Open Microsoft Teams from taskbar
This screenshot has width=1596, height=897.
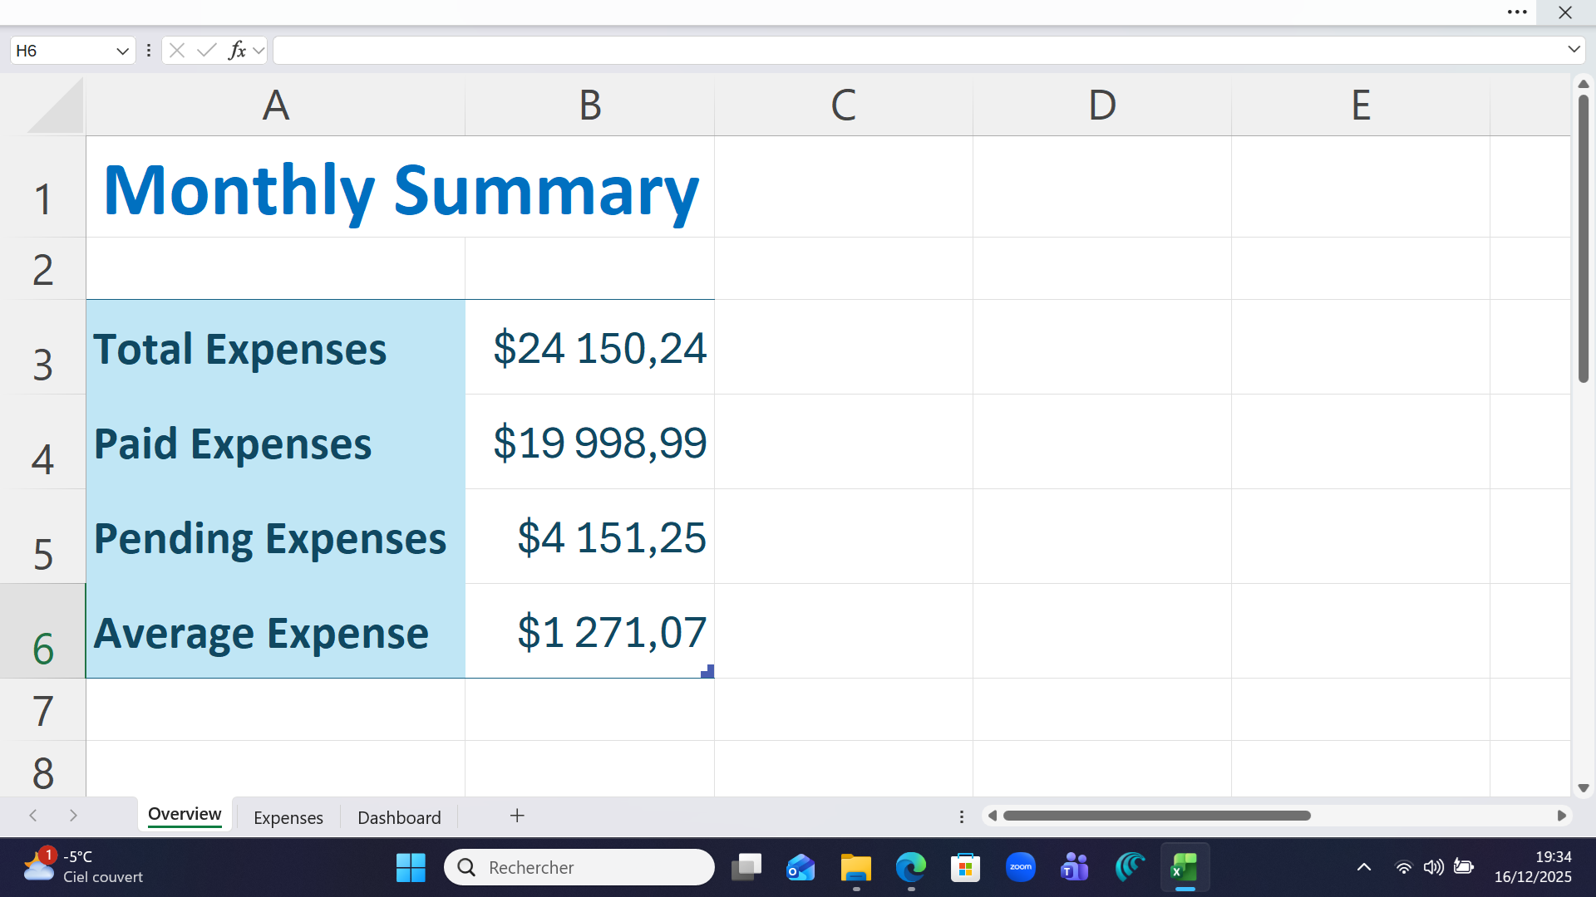(1075, 868)
